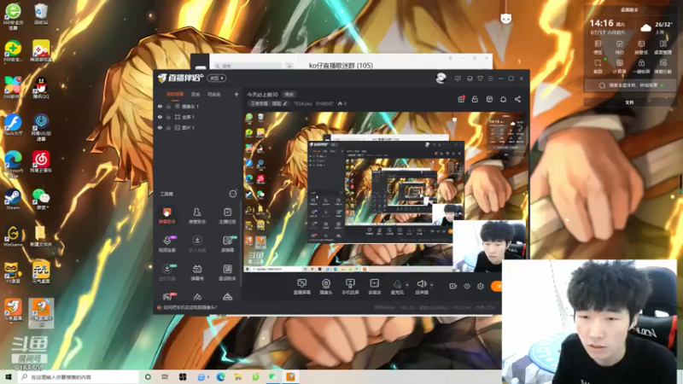Open the notification bell in 直播伴侣
The height and width of the screenshot is (384, 683).
click(503, 99)
